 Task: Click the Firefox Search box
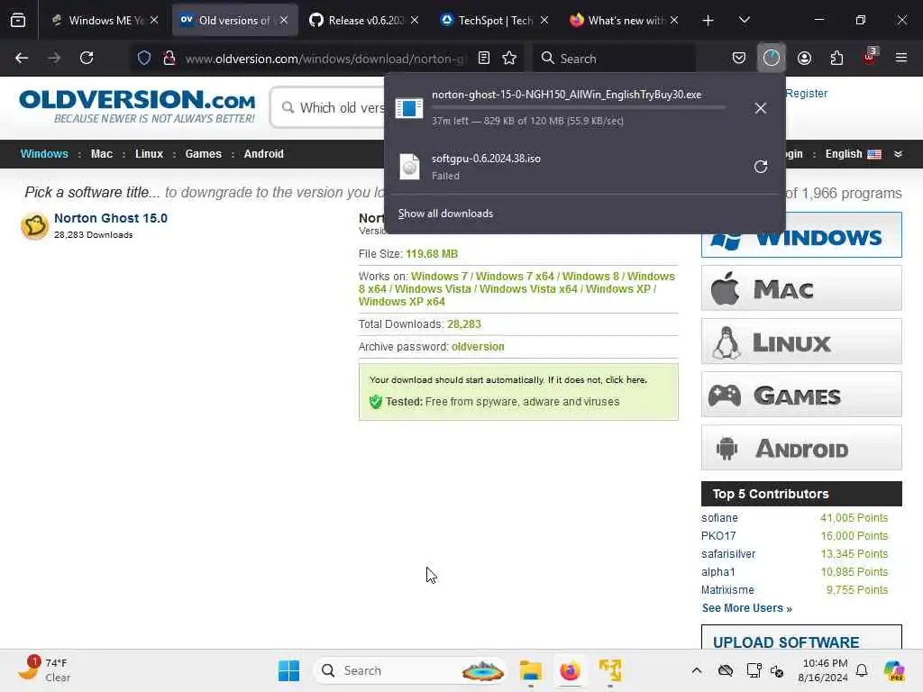[614, 59]
